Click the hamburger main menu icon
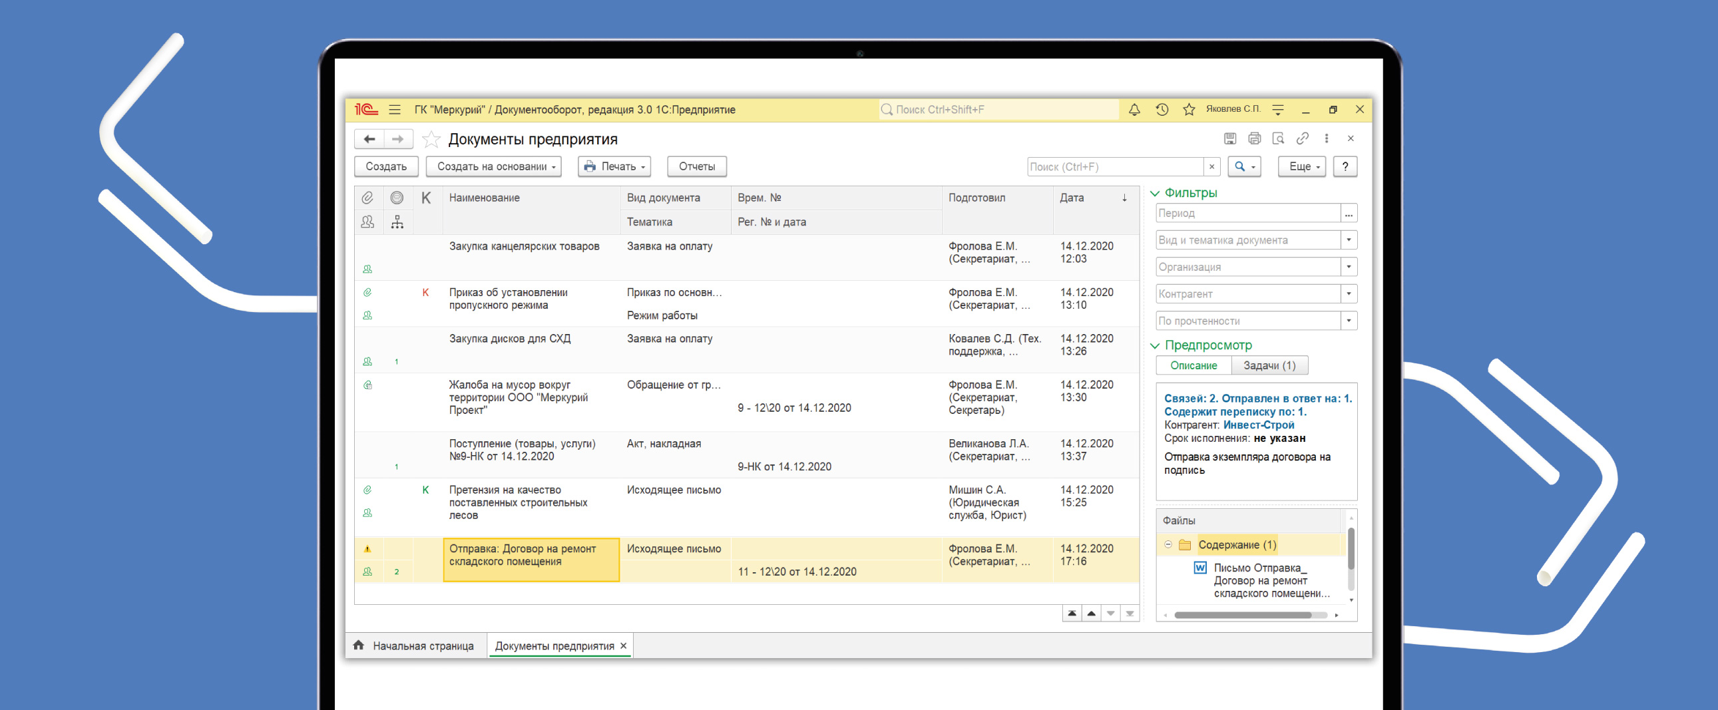 point(395,109)
